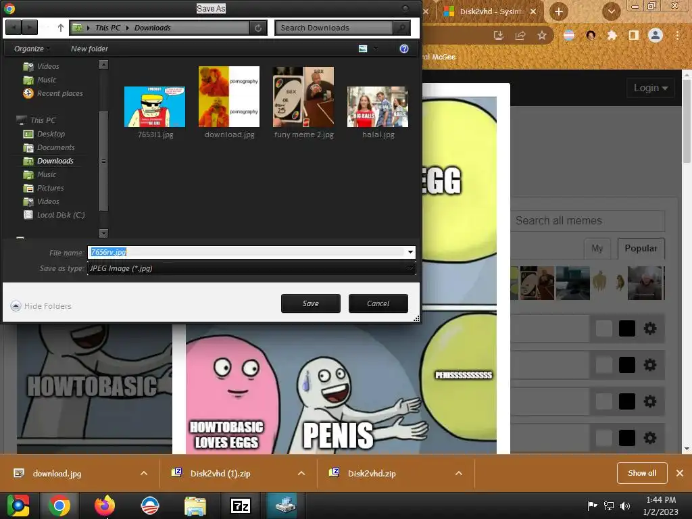
Task: Open new Chrome tab with plus
Action: [559, 11]
